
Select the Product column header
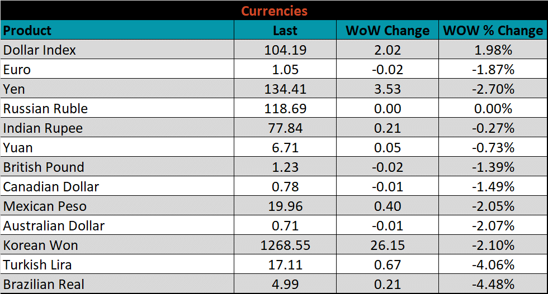pyautogui.click(x=27, y=30)
